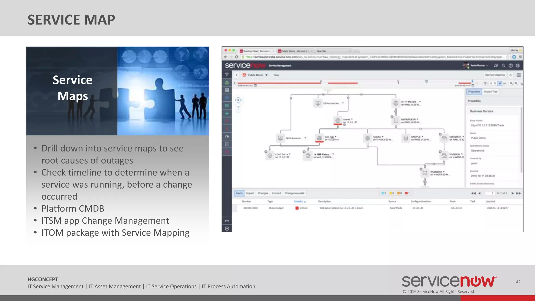Expand the Public Demo service dropdown
The height and width of the screenshot is (301, 535).
pos(266,75)
